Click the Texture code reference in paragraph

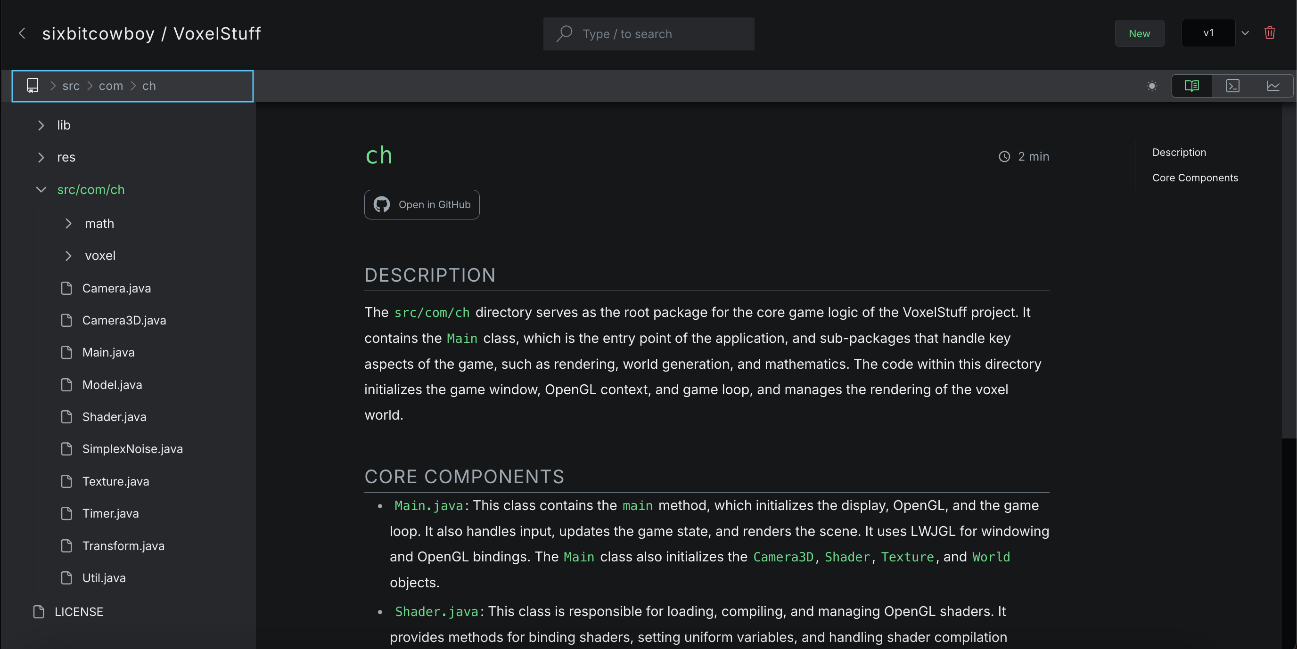click(907, 558)
